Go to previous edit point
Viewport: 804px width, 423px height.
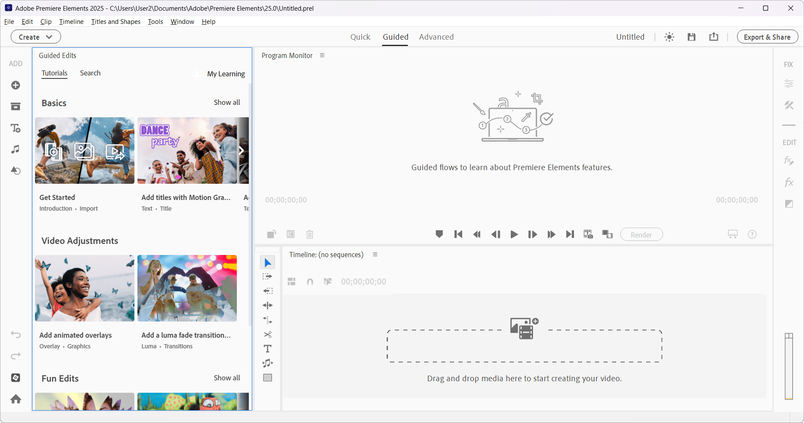click(x=458, y=234)
